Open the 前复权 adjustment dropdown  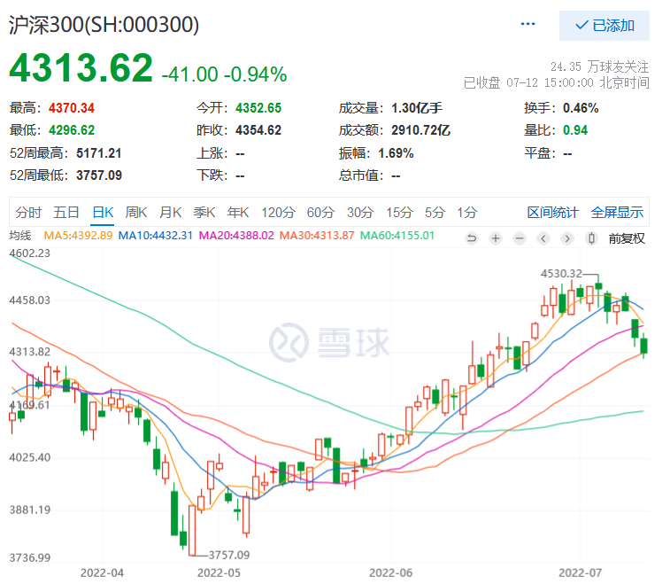tap(627, 238)
